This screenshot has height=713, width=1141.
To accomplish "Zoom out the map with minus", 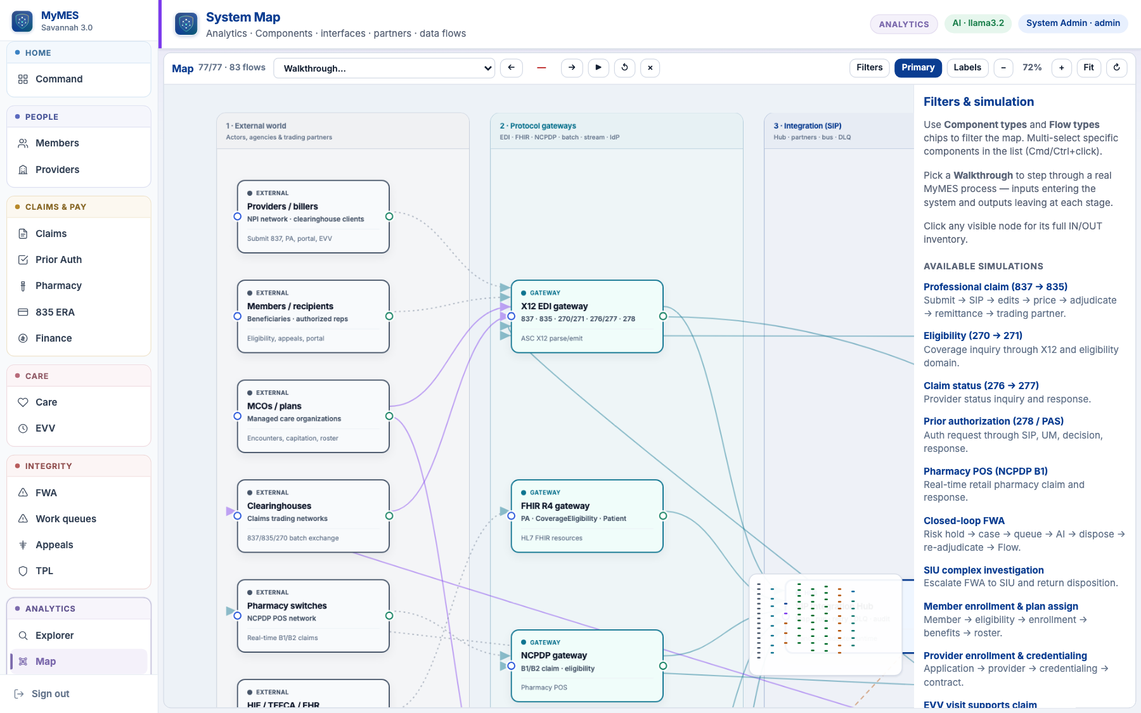I will 1003,68.
